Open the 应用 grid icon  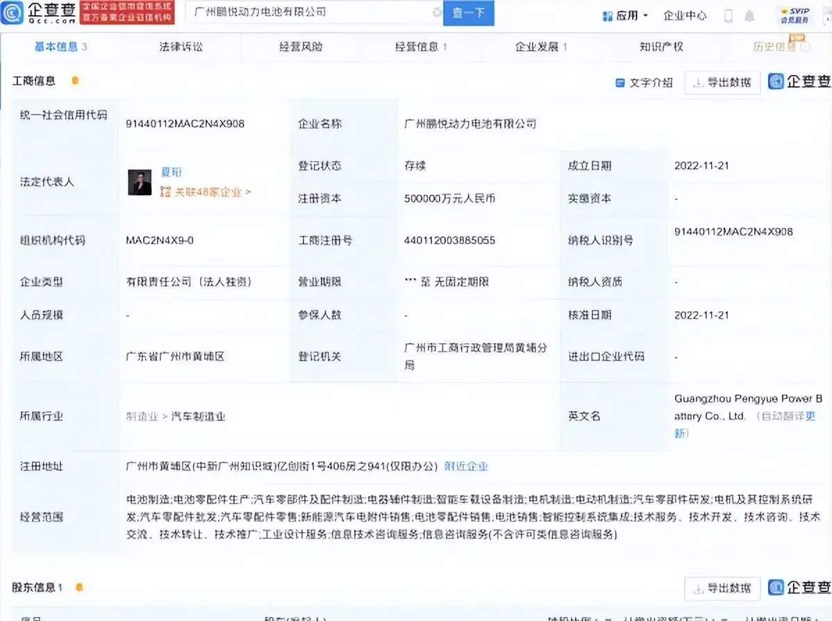608,16
